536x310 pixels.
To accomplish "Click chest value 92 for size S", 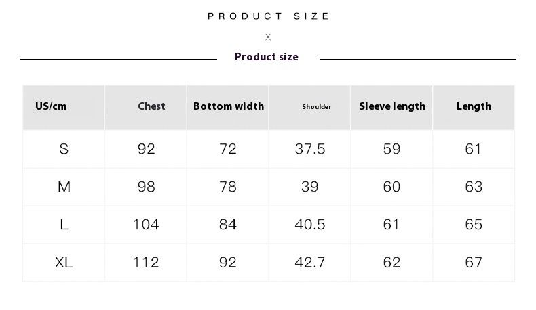I will 147,149.
